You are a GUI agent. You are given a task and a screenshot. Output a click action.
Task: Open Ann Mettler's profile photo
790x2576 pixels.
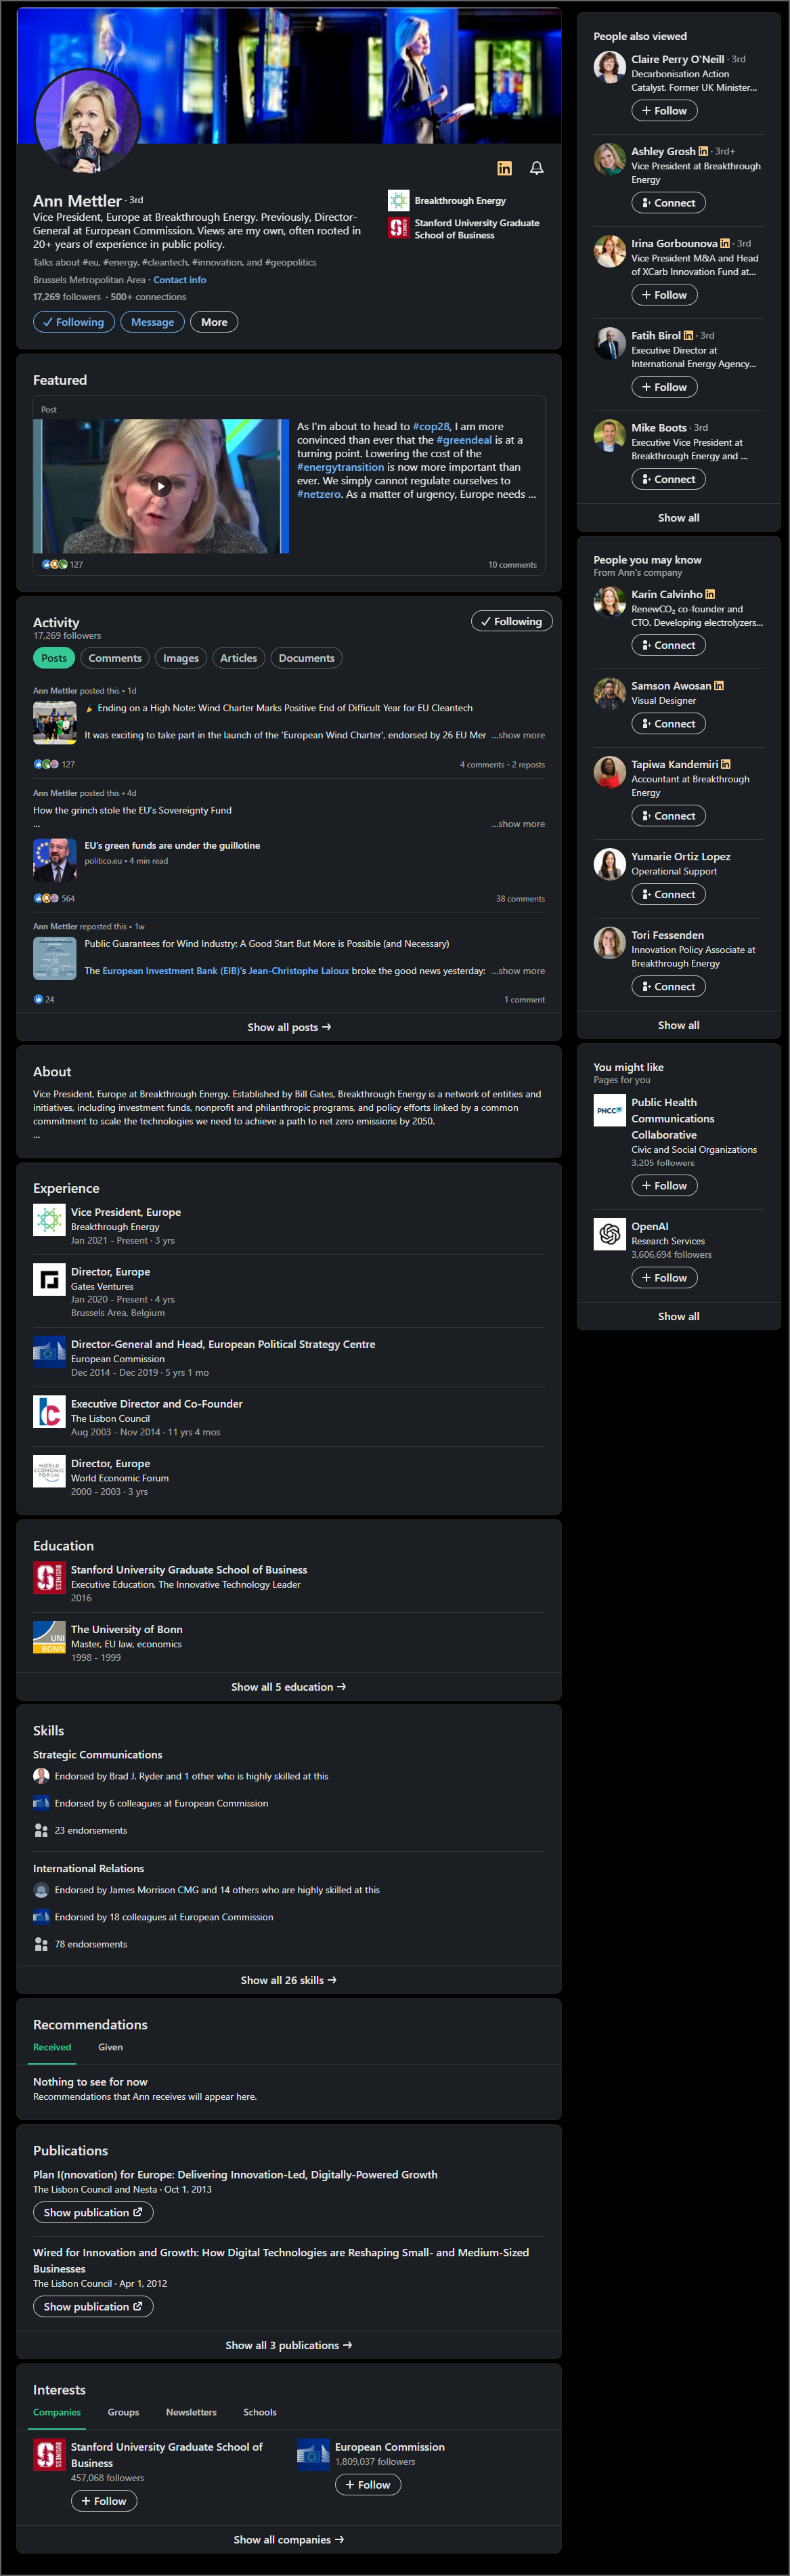pyautogui.click(x=87, y=120)
